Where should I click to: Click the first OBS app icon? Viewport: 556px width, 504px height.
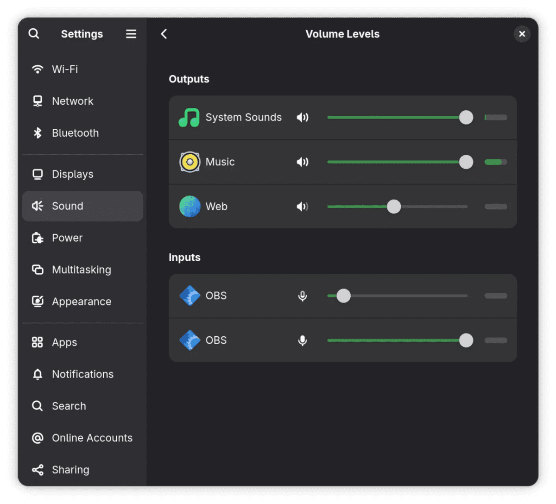190,296
